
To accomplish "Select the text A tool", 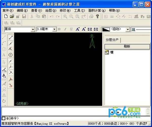I will point(4,55).
